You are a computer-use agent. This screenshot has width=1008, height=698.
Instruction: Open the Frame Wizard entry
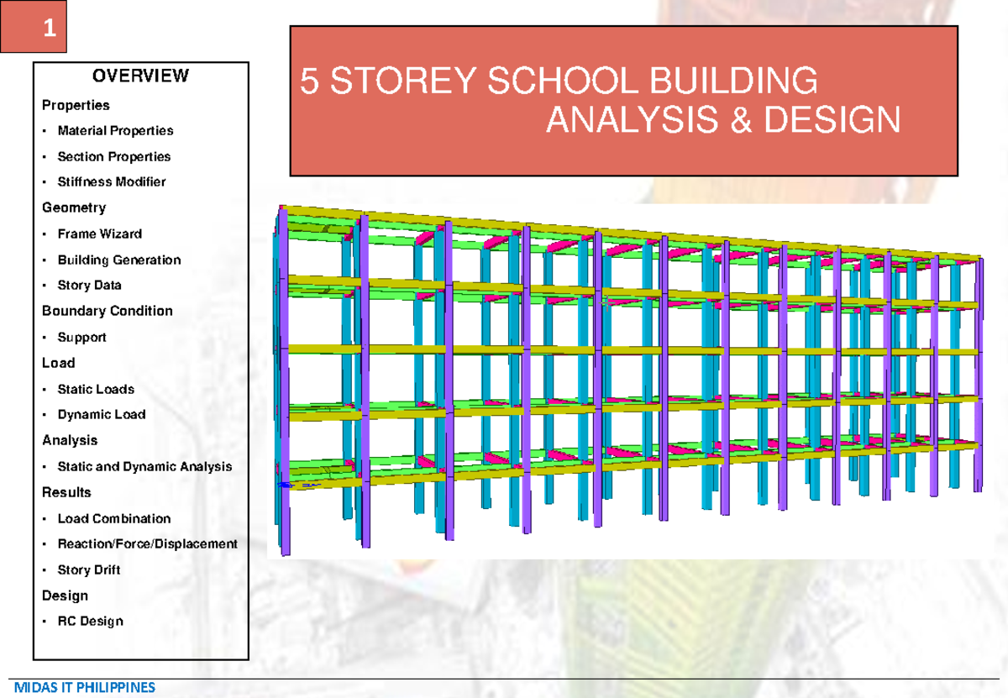pos(98,234)
